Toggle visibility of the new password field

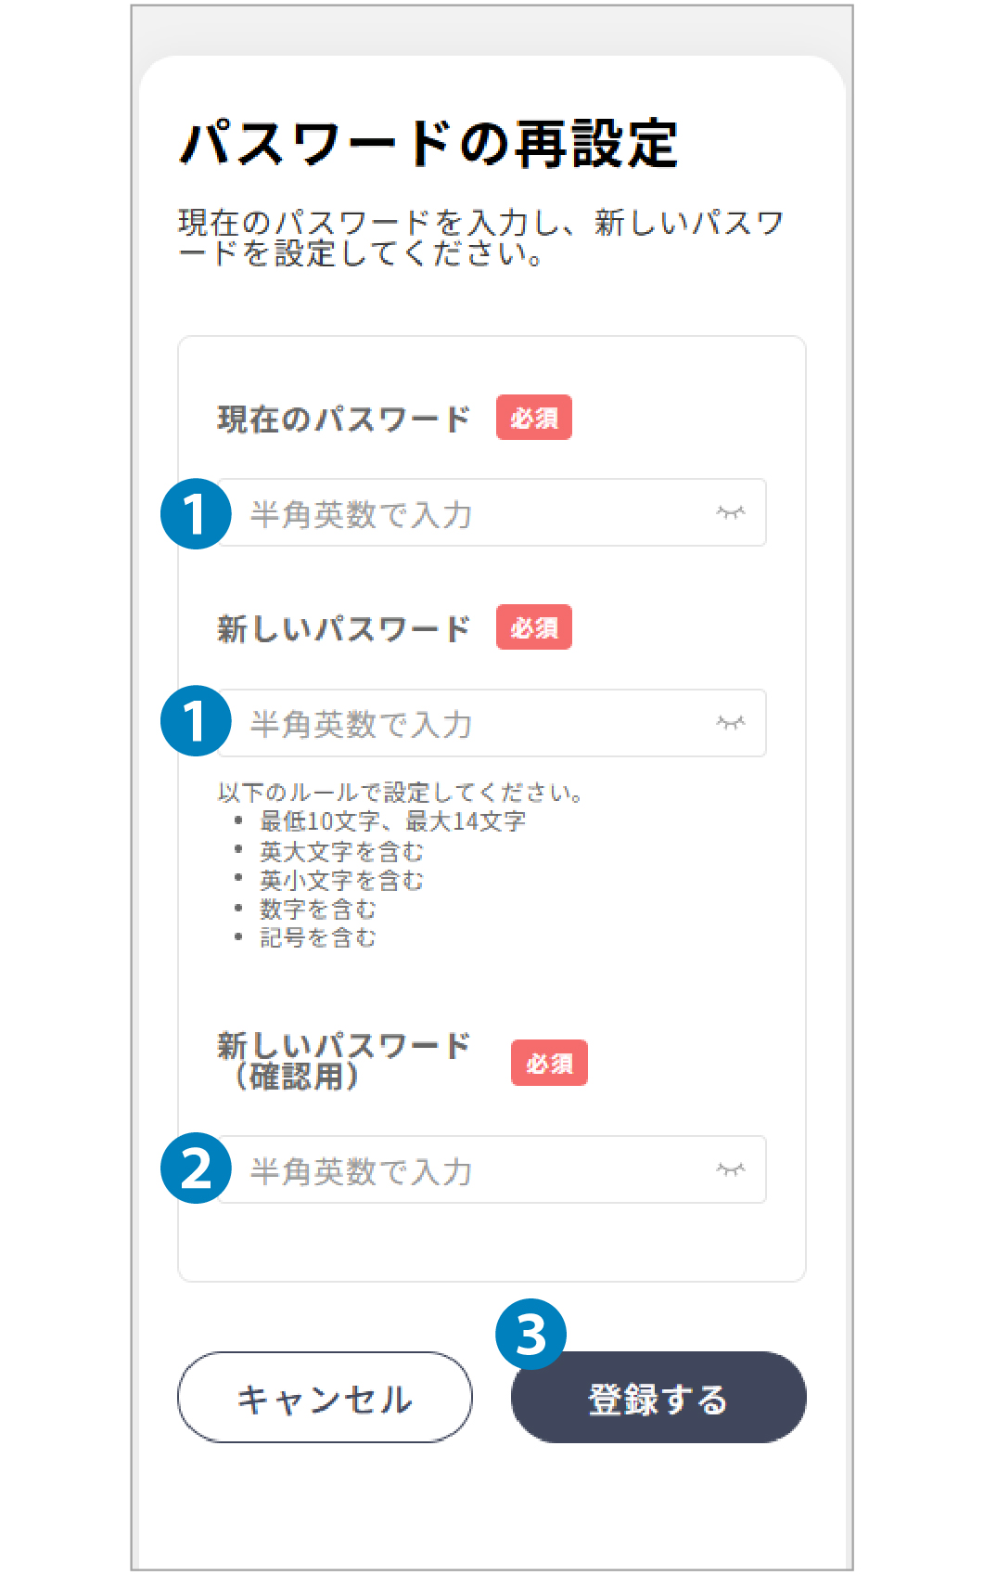click(730, 722)
